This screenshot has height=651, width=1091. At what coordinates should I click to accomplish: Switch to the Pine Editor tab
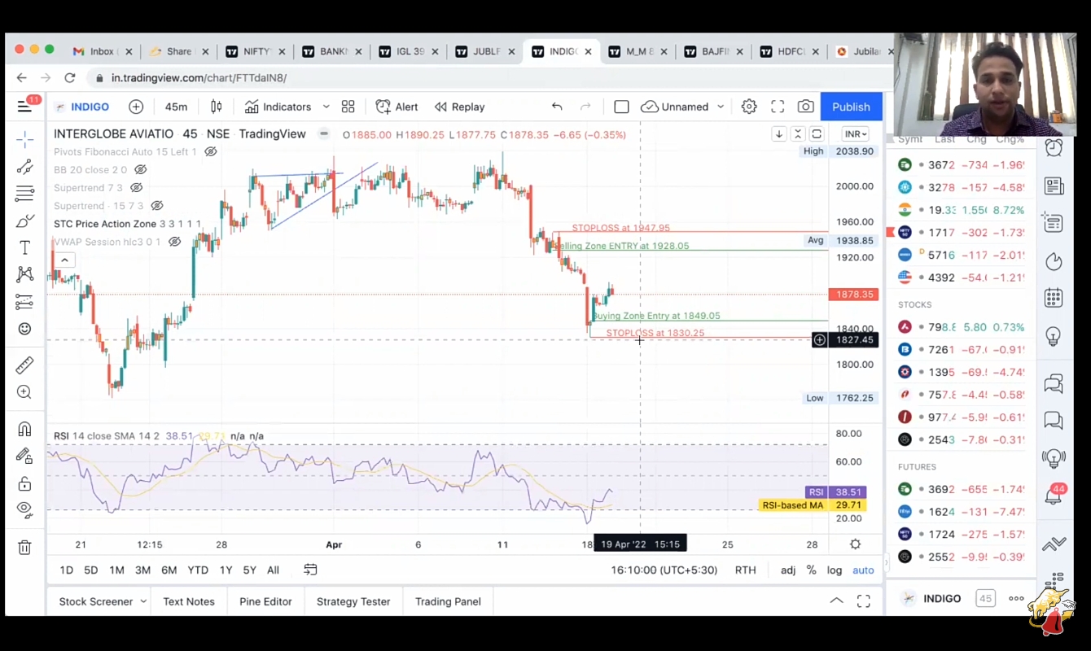coord(265,601)
